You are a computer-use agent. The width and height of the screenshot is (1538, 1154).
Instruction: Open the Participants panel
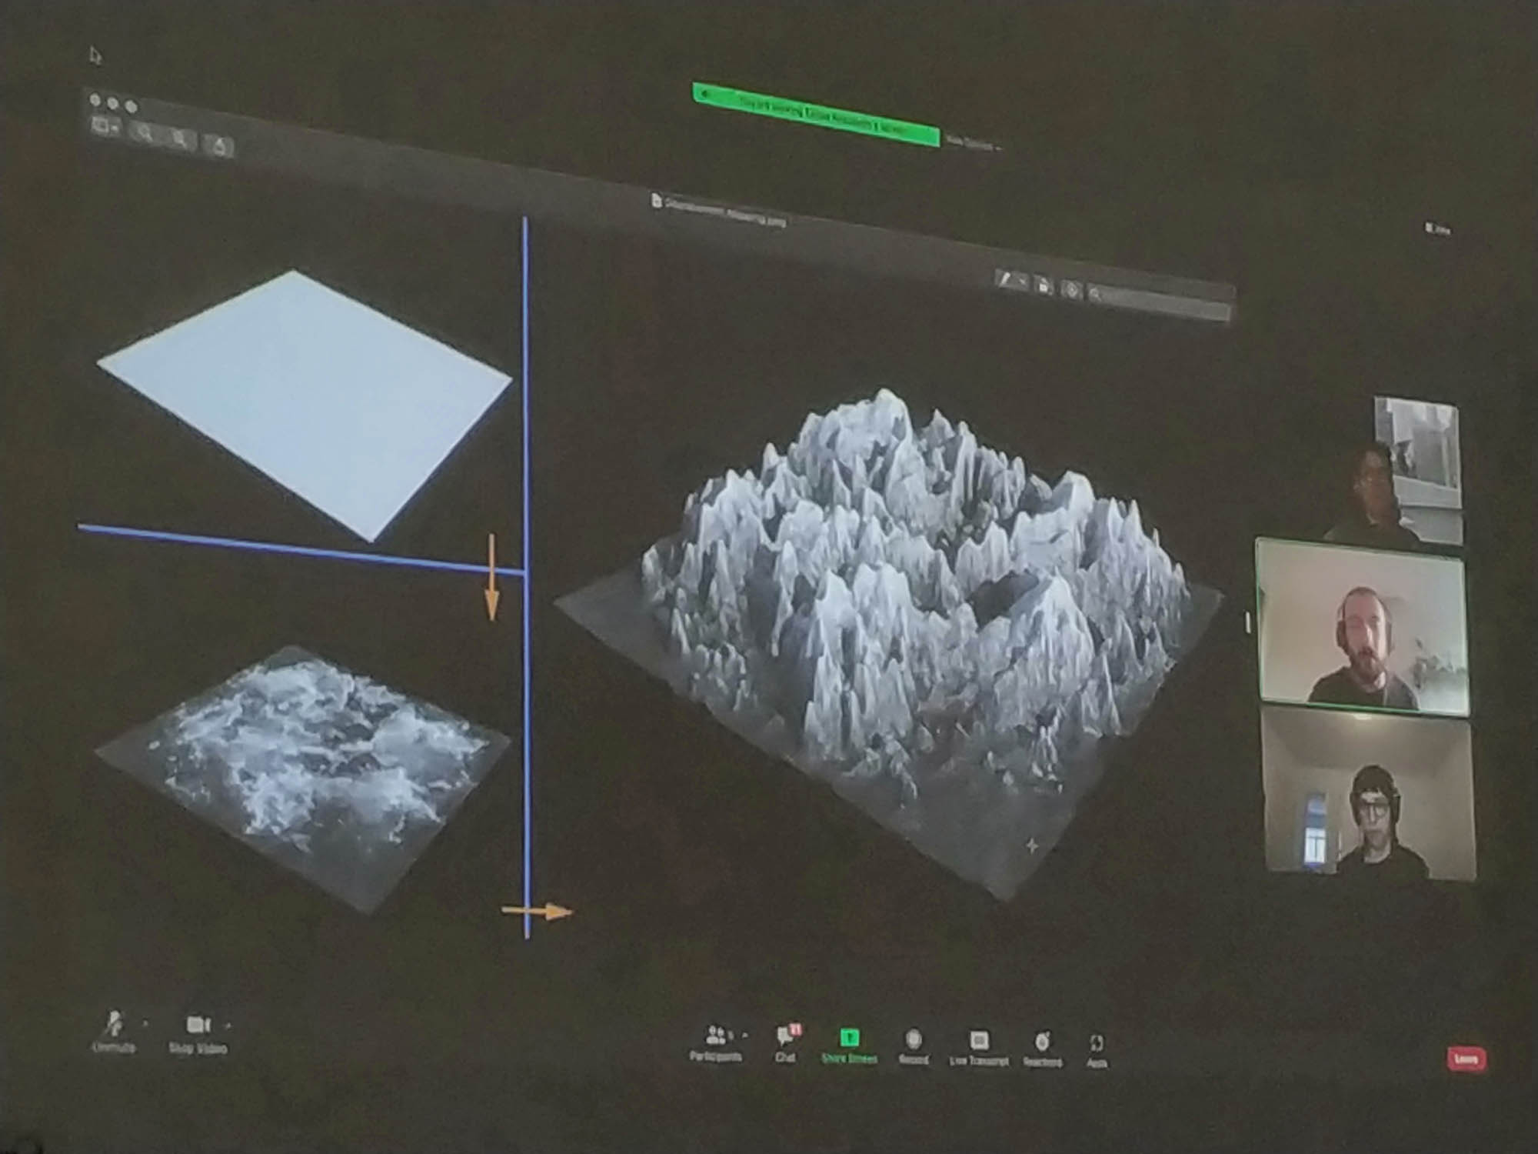pos(715,1036)
